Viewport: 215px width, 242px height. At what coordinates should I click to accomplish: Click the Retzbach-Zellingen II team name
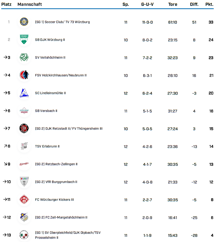click(x=56, y=164)
